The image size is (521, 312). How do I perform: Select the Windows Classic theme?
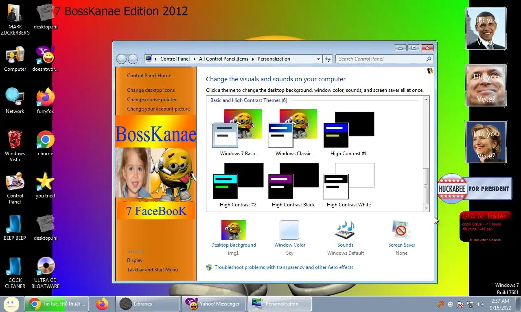[x=293, y=133]
